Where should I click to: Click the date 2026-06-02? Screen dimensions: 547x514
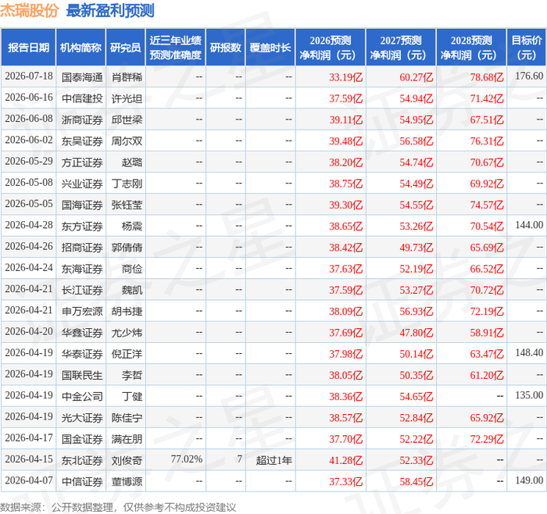pos(29,140)
